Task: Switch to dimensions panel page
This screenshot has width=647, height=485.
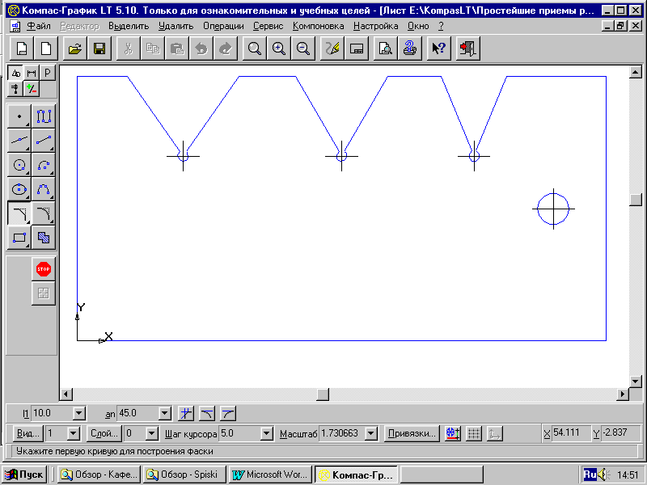Action: pos(32,73)
